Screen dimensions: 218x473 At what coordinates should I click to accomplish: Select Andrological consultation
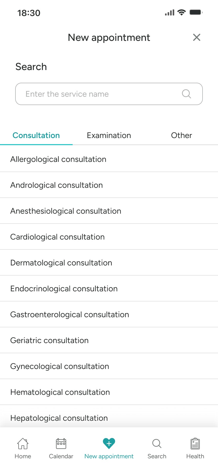(x=109, y=185)
